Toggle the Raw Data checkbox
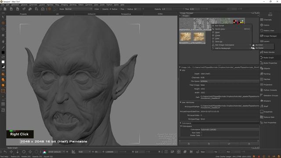Screen dimensions: 281x158 [202, 133]
